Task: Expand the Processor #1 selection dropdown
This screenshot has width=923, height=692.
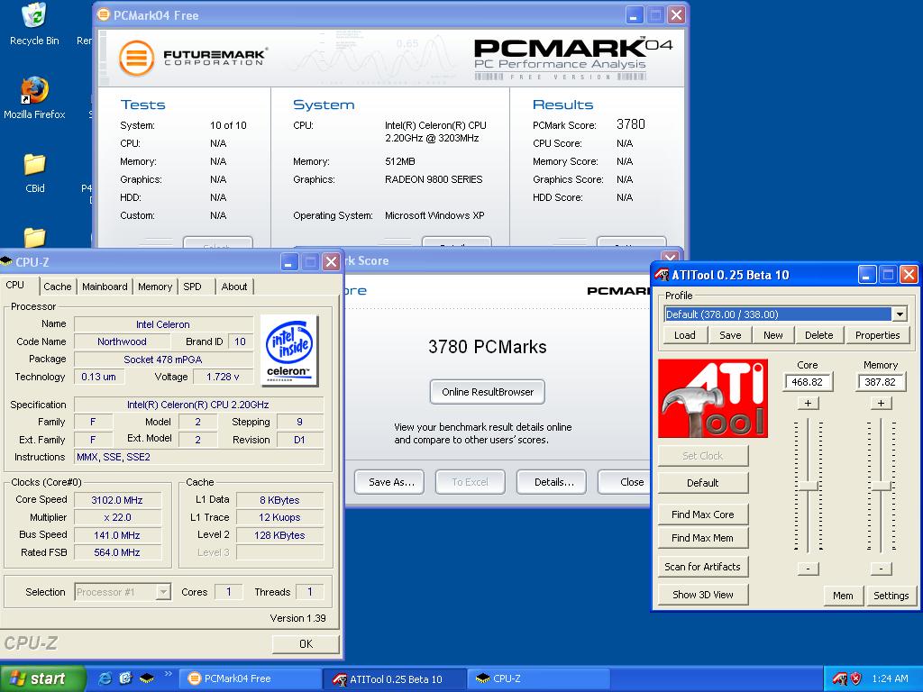Action: point(164,592)
